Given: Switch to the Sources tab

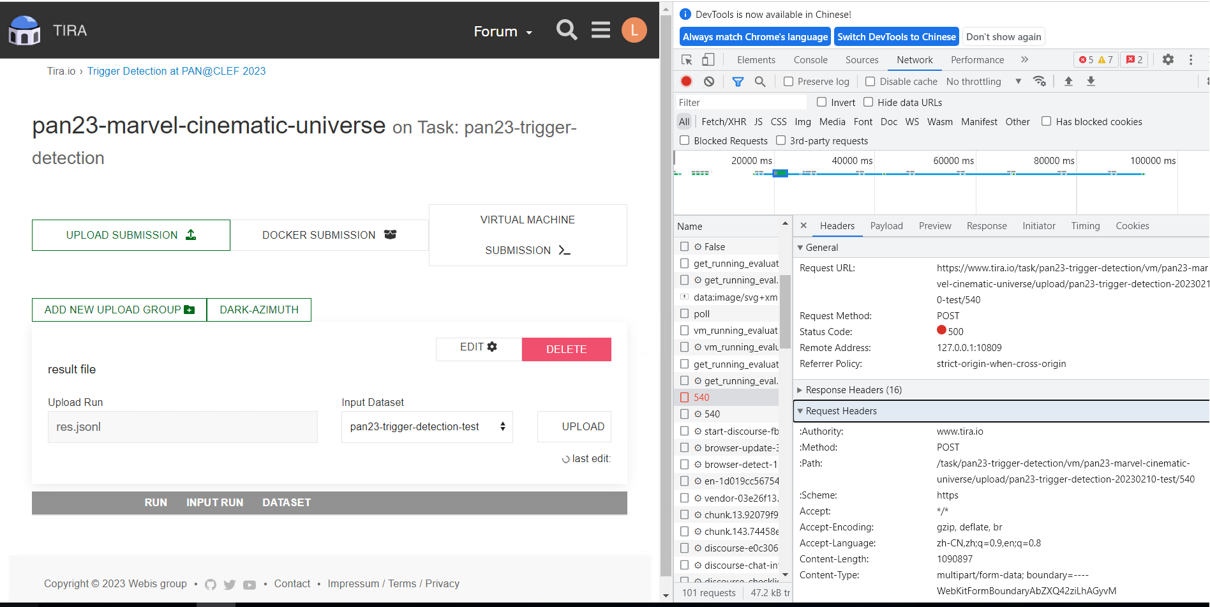Looking at the screenshot, I should tap(862, 59).
